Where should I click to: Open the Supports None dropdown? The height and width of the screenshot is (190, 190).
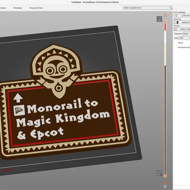pos(187,34)
